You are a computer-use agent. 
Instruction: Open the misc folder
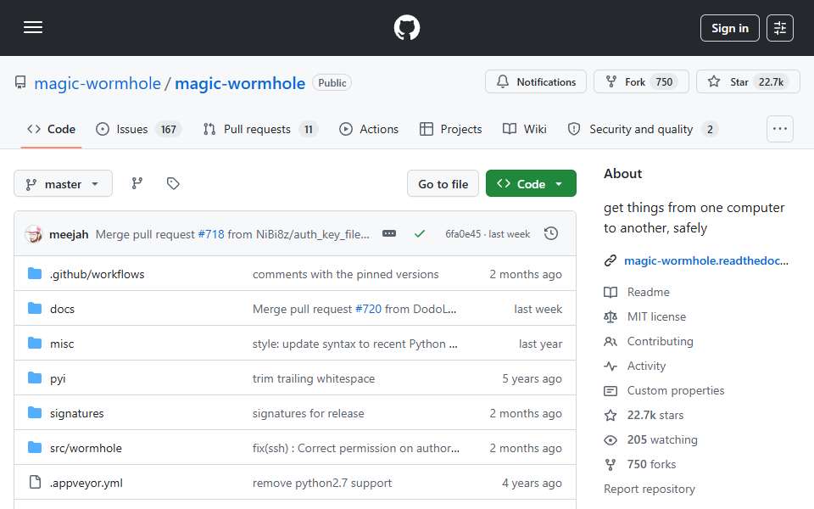pos(62,344)
